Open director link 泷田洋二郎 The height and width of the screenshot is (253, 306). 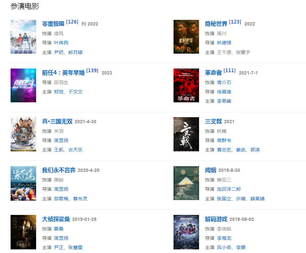229,189
